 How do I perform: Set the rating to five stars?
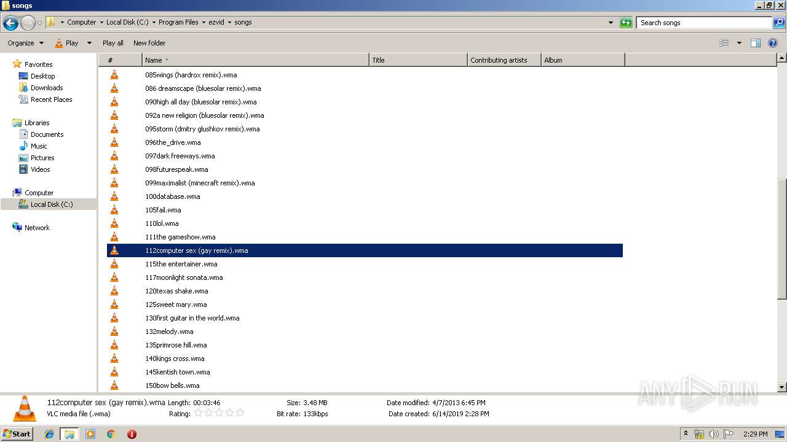coord(240,413)
